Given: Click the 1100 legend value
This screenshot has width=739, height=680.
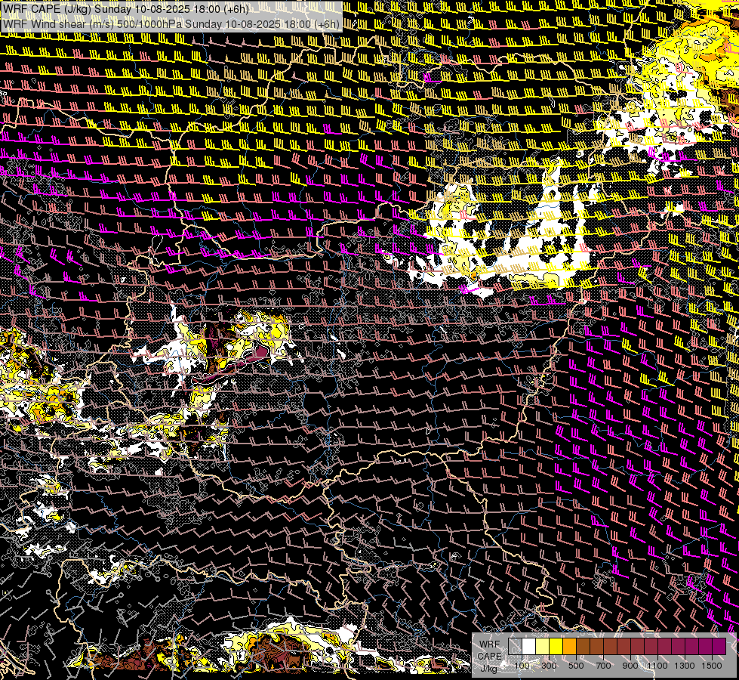Looking at the screenshot, I should (657, 666).
